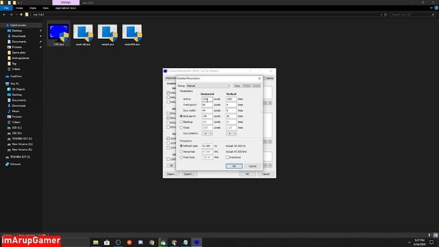Screen dimensions: 439x247
Task: Select the Back porch radio button
Action: point(181,116)
